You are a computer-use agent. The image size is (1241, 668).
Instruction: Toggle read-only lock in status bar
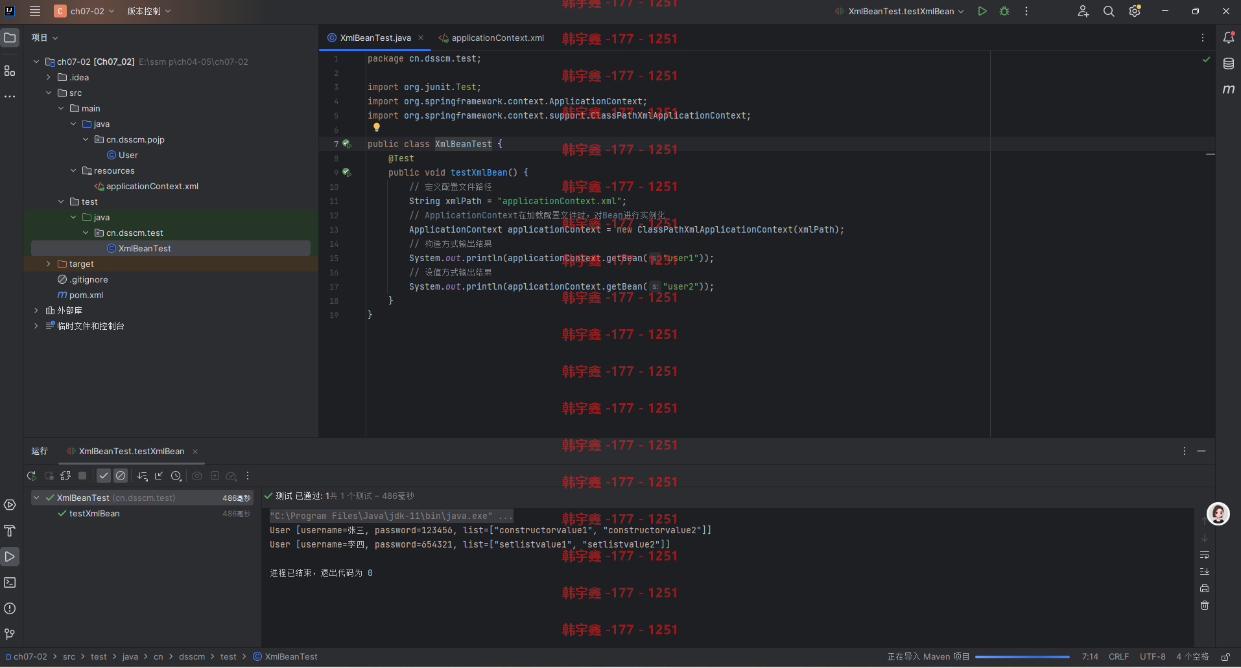coord(1225,656)
